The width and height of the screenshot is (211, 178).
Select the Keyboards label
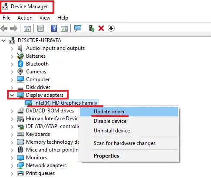38,134
